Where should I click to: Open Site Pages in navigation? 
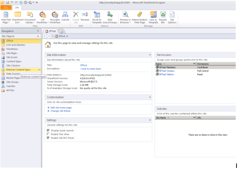click(x=21, y=53)
